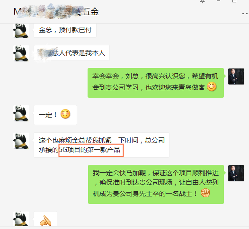Open sender's profile photo beside '幸会幸会' message
This screenshot has height=229, width=249.
click(x=236, y=76)
